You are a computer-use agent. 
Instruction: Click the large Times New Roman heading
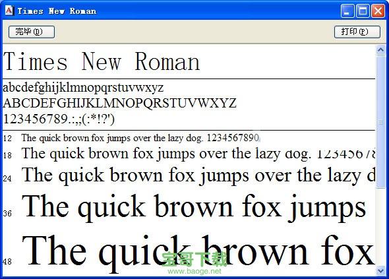click(102, 61)
